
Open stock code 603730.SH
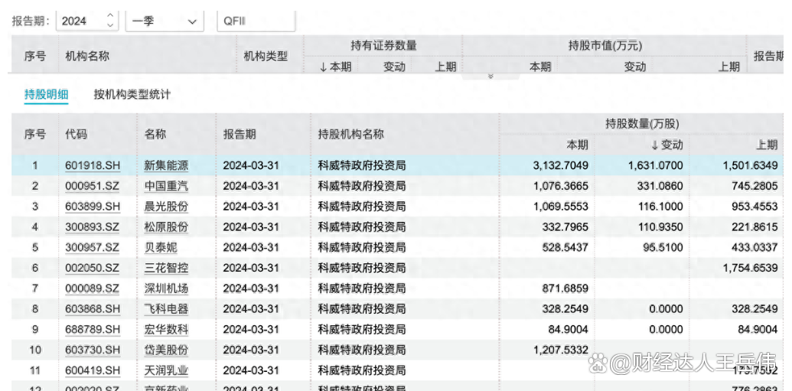(93, 350)
